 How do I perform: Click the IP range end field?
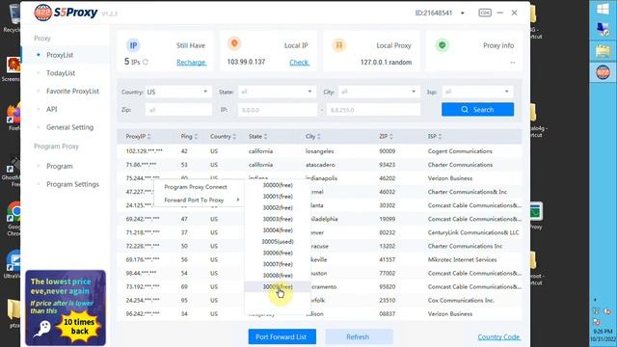(x=373, y=110)
